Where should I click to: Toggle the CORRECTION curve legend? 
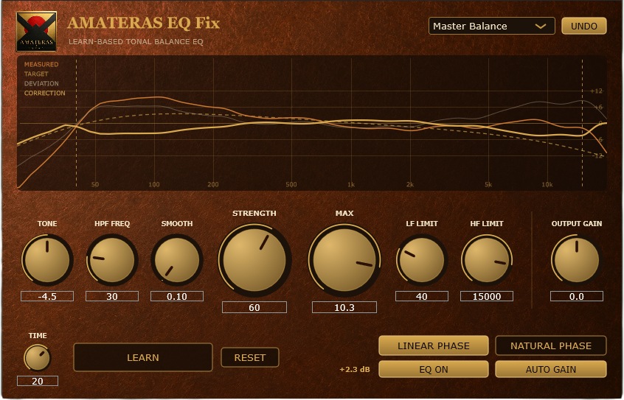point(44,93)
